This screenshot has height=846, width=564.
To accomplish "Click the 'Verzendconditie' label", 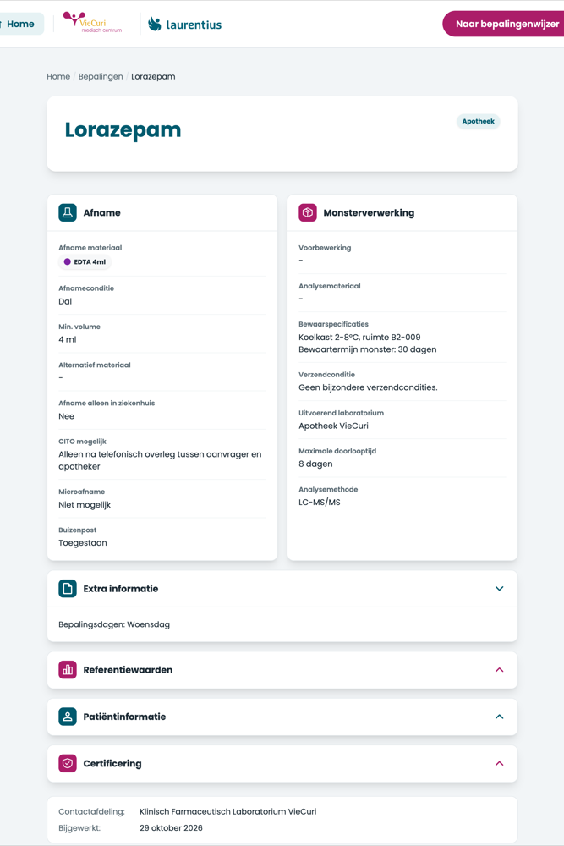I will coord(326,375).
